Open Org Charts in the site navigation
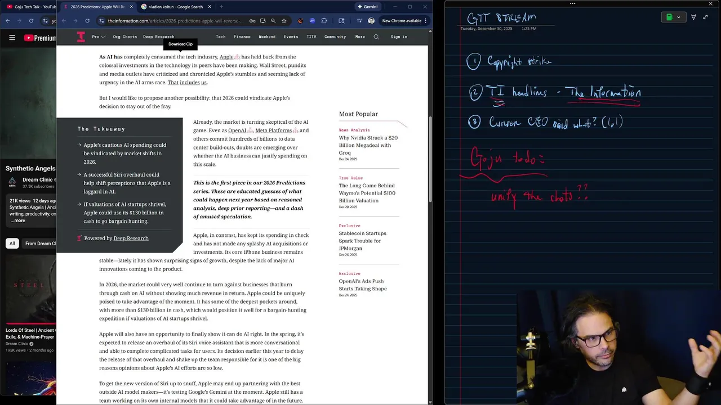 [x=125, y=37]
